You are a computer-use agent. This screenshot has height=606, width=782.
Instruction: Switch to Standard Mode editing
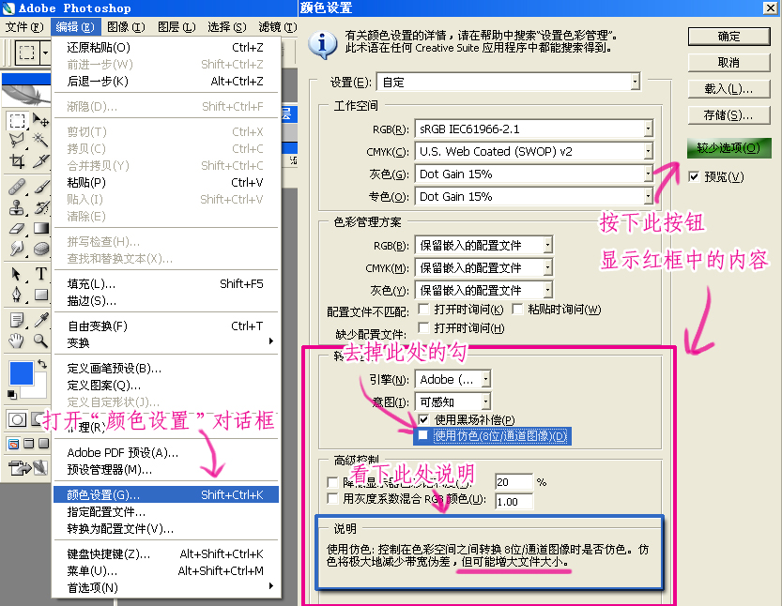pyautogui.click(x=17, y=419)
